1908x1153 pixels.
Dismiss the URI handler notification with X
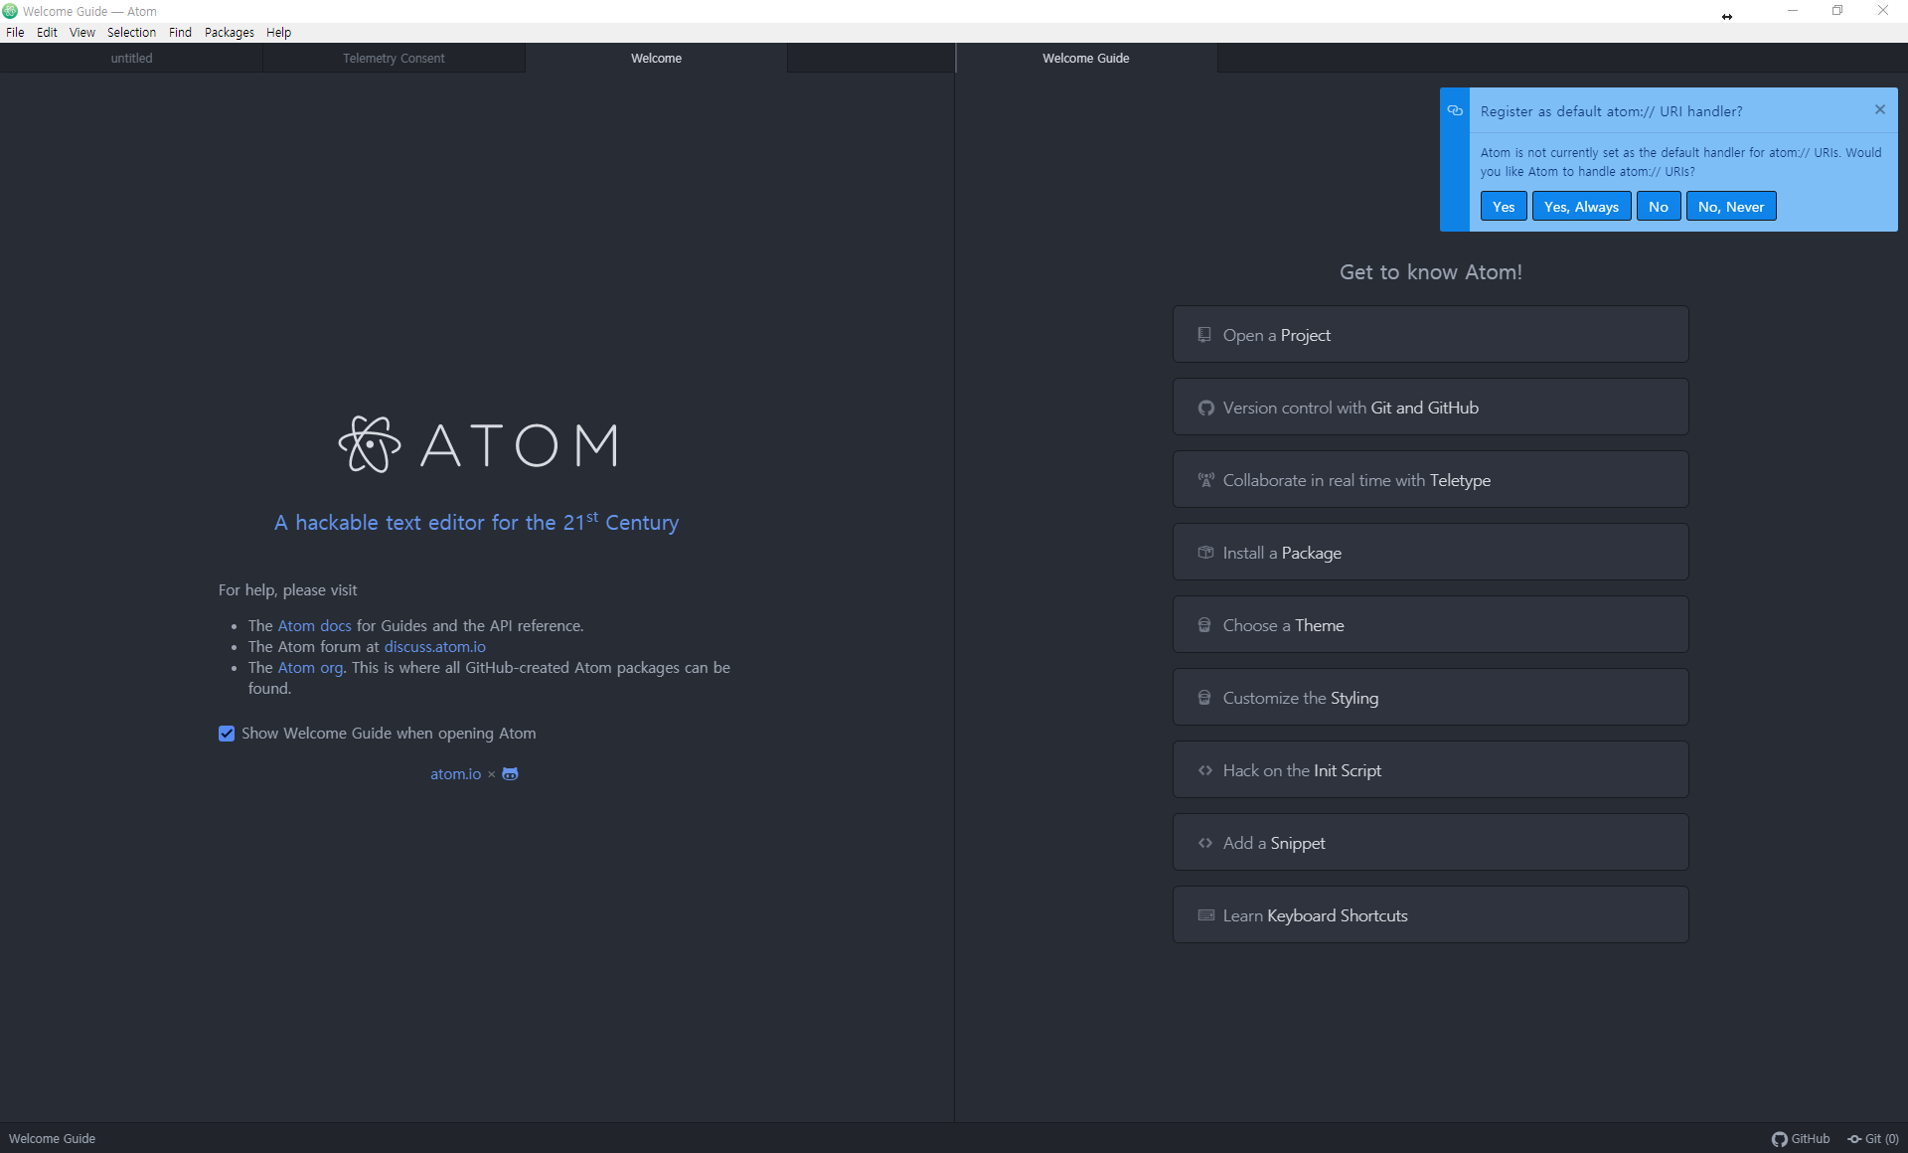1880,110
